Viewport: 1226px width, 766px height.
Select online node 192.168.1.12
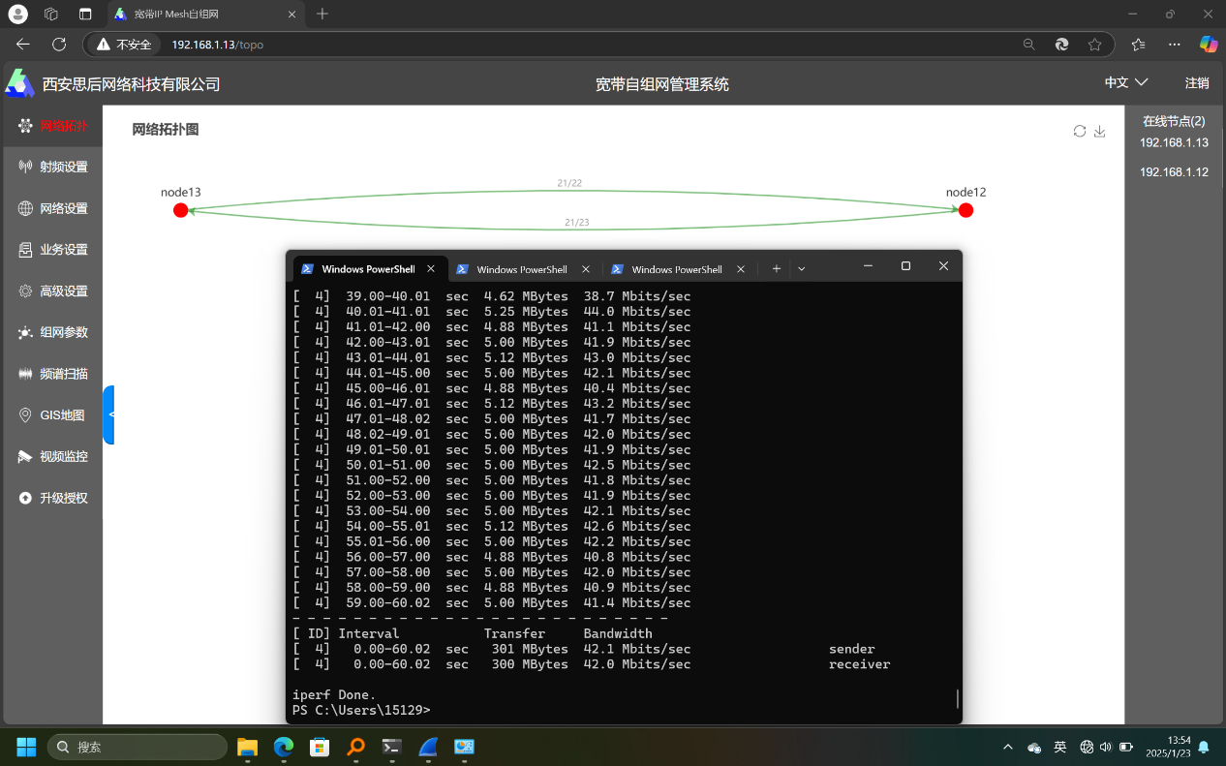pos(1174,172)
